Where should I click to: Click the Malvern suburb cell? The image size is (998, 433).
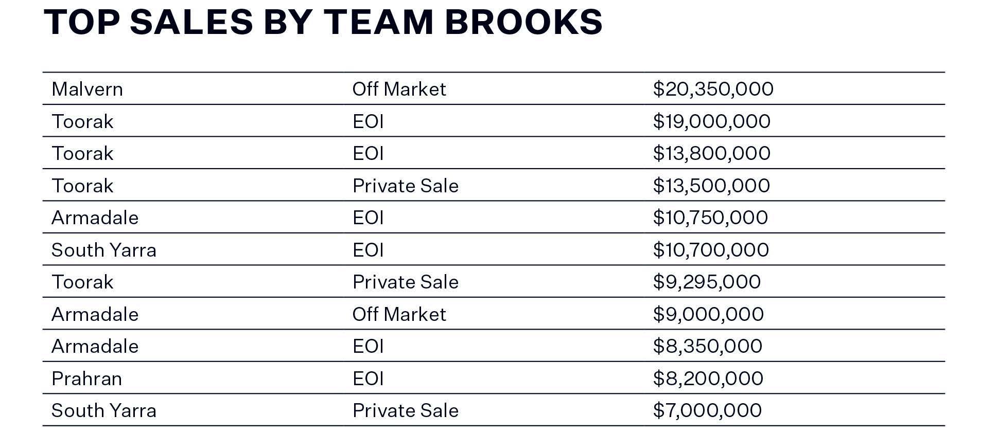click(x=87, y=89)
